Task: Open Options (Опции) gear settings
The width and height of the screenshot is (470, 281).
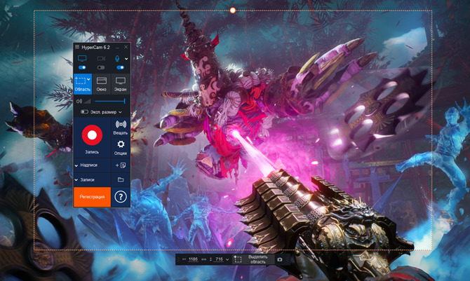Action: point(120,146)
